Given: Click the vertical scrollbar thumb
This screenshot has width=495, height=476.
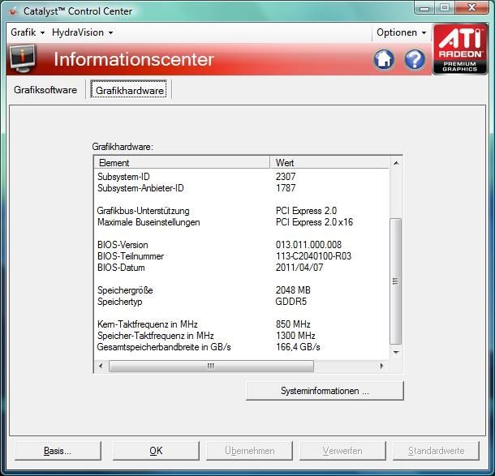Looking at the screenshot, I should tap(395, 281).
